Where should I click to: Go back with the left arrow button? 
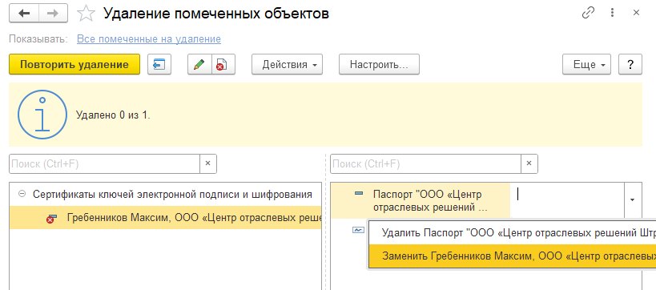pyautogui.click(x=24, y=14)
